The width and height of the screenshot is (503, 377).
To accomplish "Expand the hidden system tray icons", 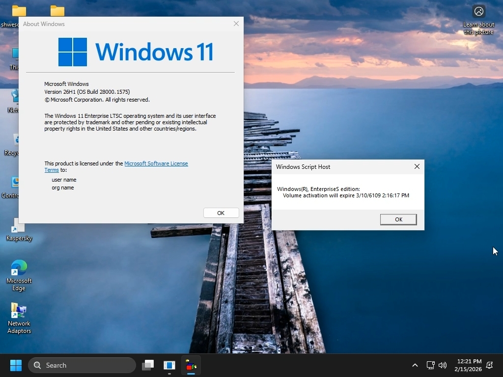I will [415, 365].
